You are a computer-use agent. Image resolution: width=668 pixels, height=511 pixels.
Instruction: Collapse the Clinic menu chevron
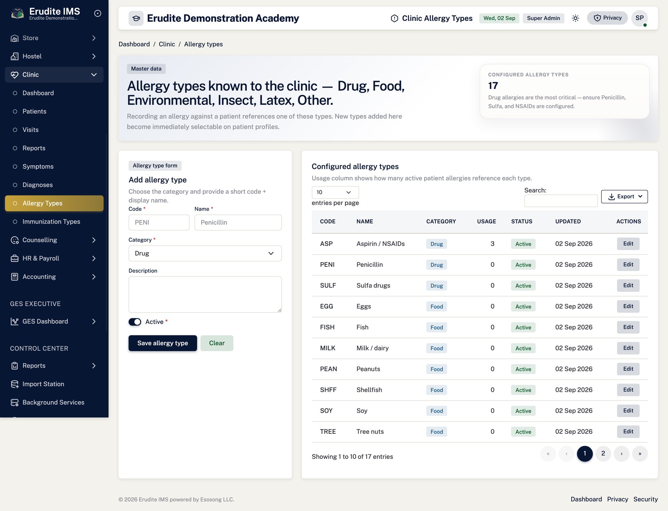(x=94, y=75)
